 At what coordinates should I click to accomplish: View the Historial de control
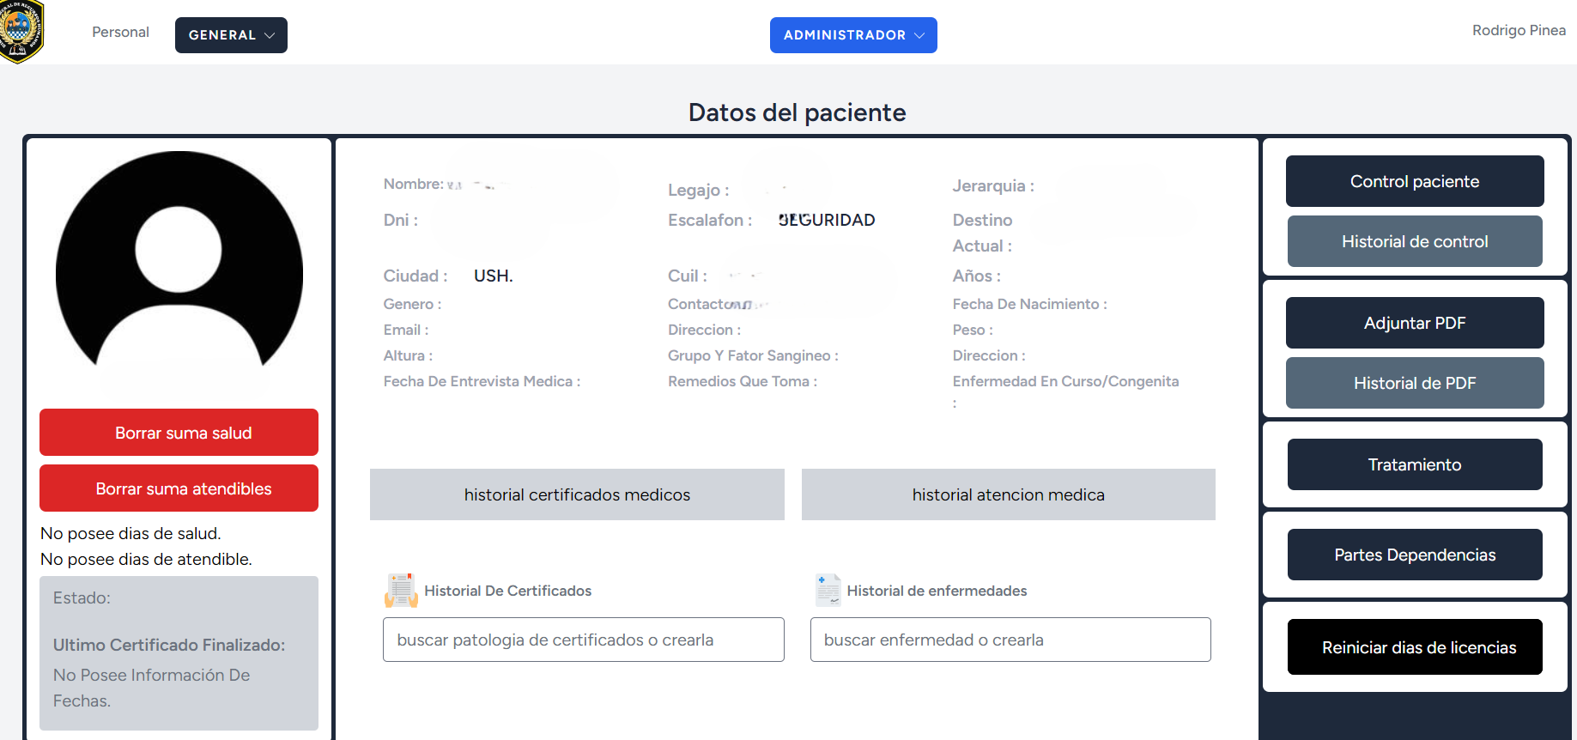(1414, 241)
